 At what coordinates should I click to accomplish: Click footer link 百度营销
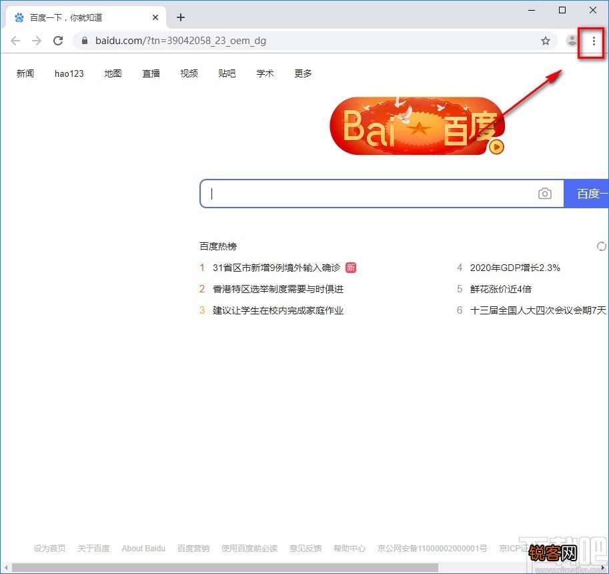click(x=193, y=549)
